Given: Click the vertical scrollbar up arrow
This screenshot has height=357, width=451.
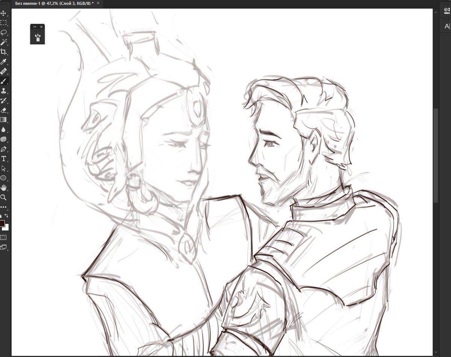Looking at the screenshot, I should pos(436,12).
